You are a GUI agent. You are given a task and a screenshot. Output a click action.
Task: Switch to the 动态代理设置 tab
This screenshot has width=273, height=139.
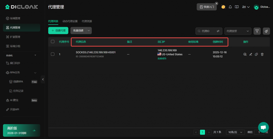[x=70, y=21]
